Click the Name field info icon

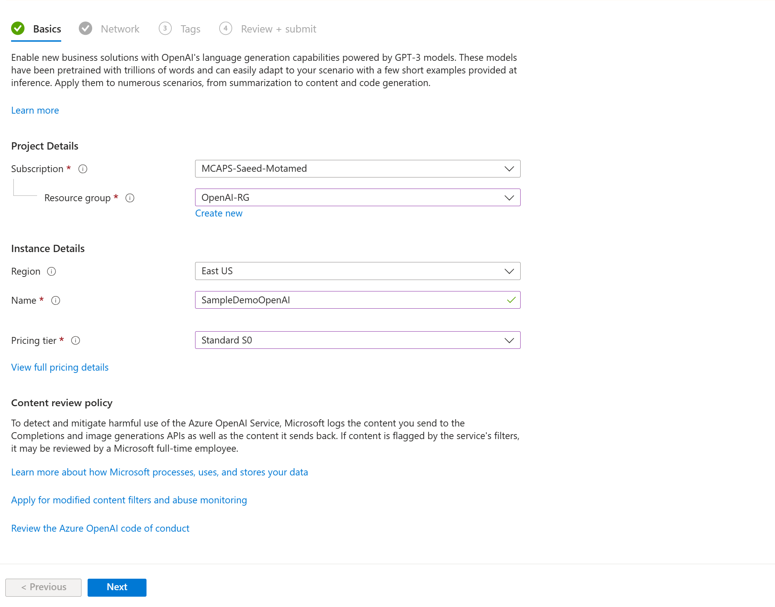(x=55, y=300)
